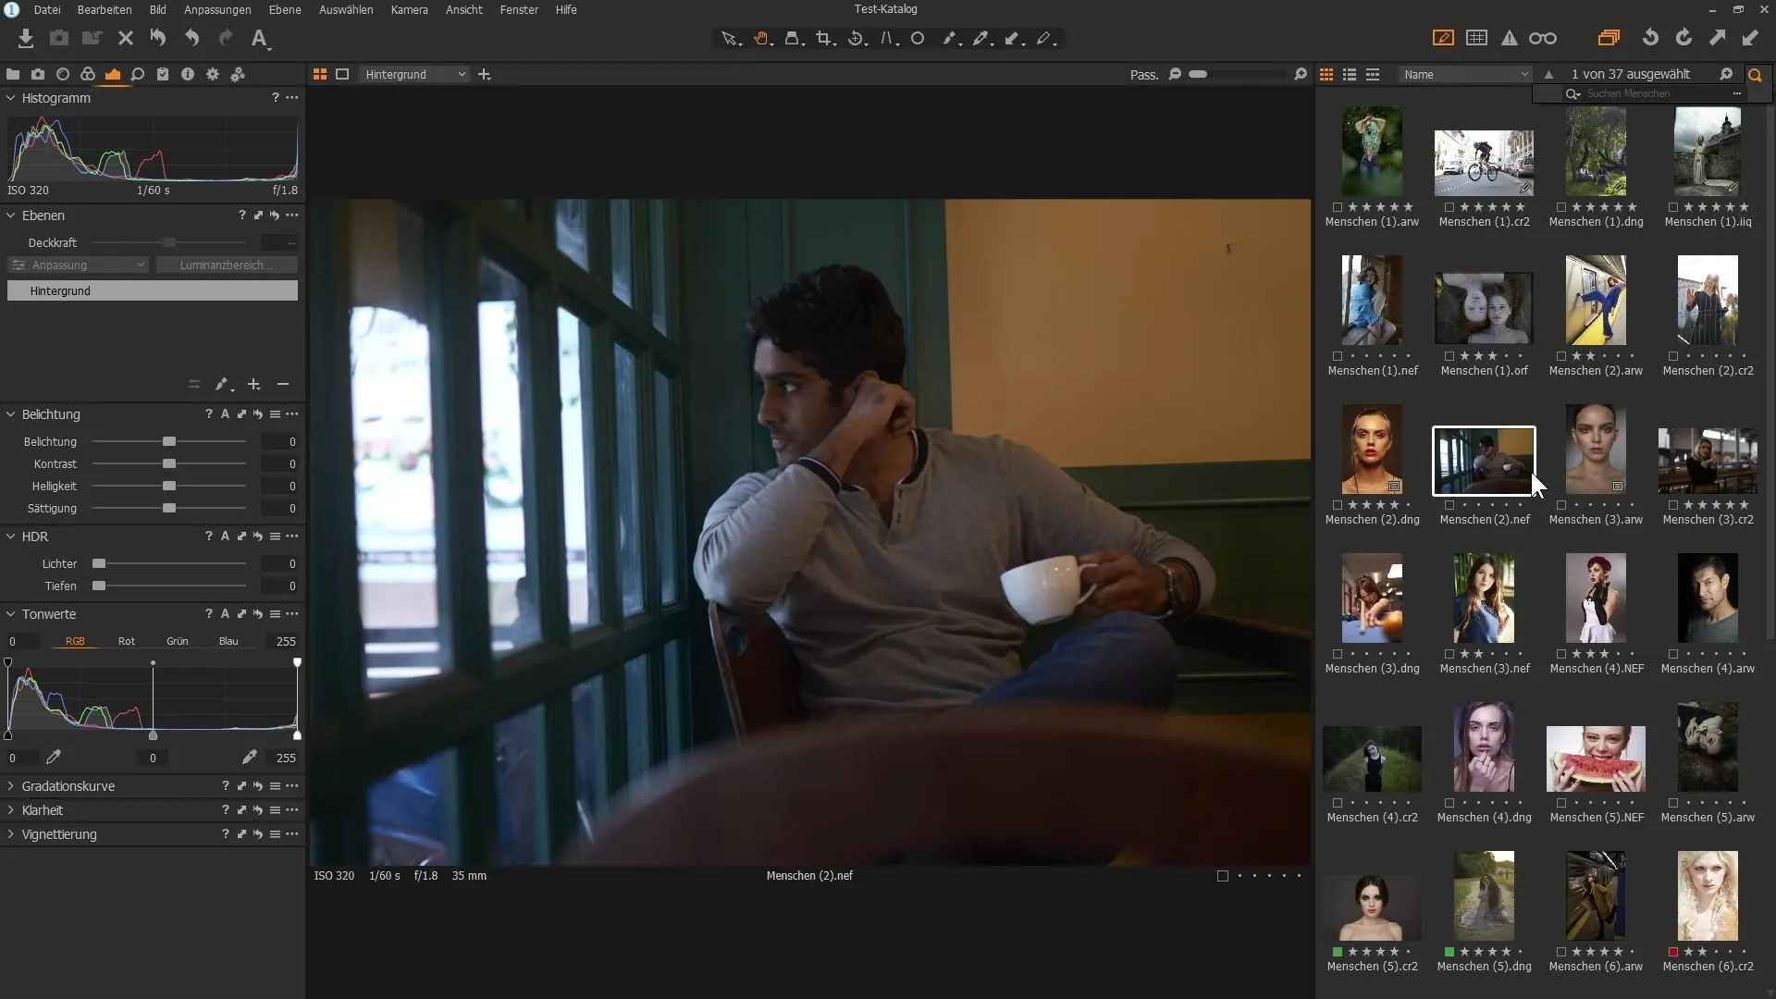Toggle the proofing glasses icon
Viewport: 1776px width, 999px height.
(x=1543, y=38)
